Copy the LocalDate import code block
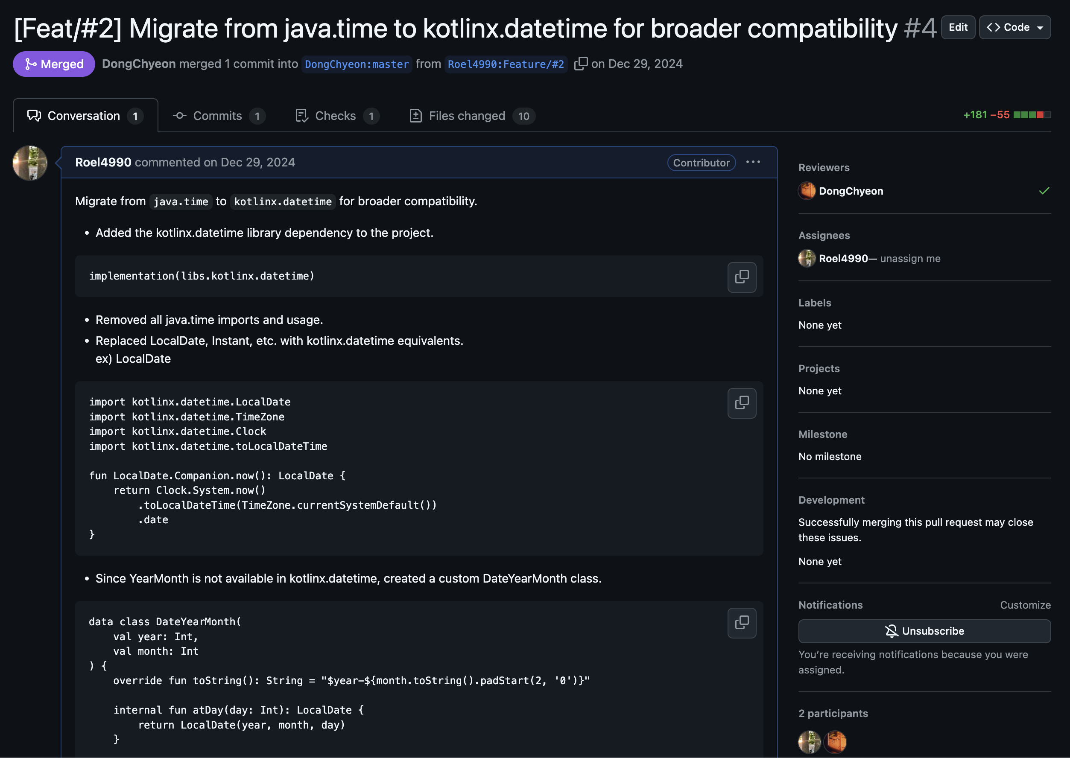 (x=741, y=403)
